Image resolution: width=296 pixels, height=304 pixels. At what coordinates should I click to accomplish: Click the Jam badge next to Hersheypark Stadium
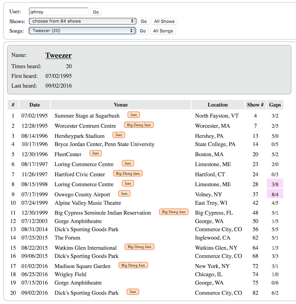(x=118, y=135)
